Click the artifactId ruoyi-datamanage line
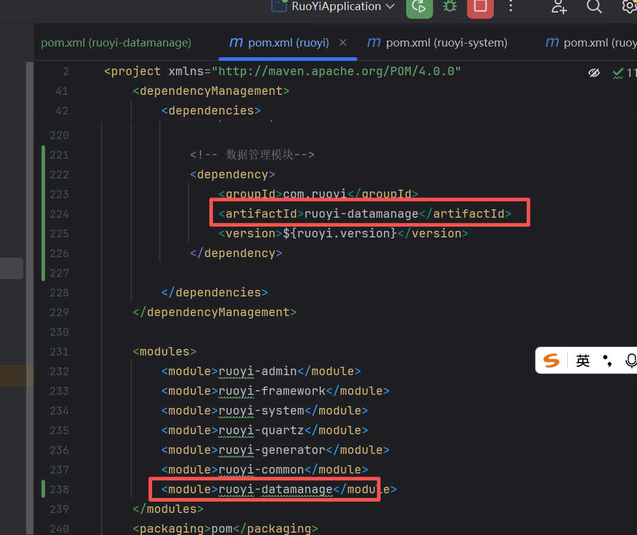The image size is (637, 535). 365,214
